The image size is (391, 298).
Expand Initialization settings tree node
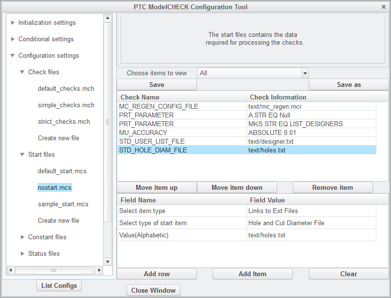pyautogui.click(x=13, y=23)
